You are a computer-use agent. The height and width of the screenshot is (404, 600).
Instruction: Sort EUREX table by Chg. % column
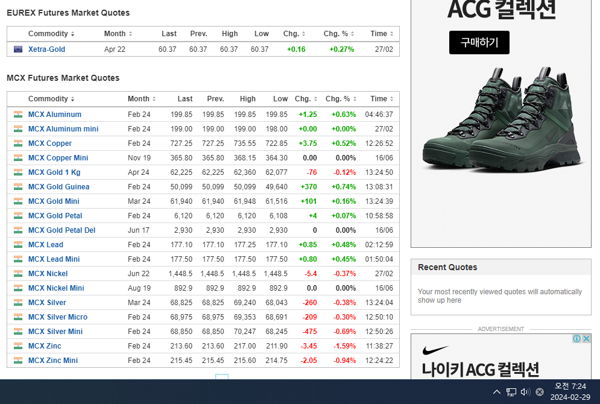point(339,34)
